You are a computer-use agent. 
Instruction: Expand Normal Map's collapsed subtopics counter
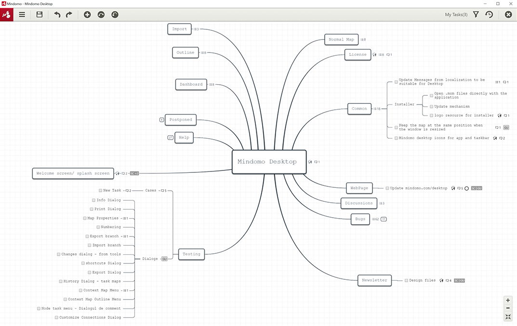(363, 39)
